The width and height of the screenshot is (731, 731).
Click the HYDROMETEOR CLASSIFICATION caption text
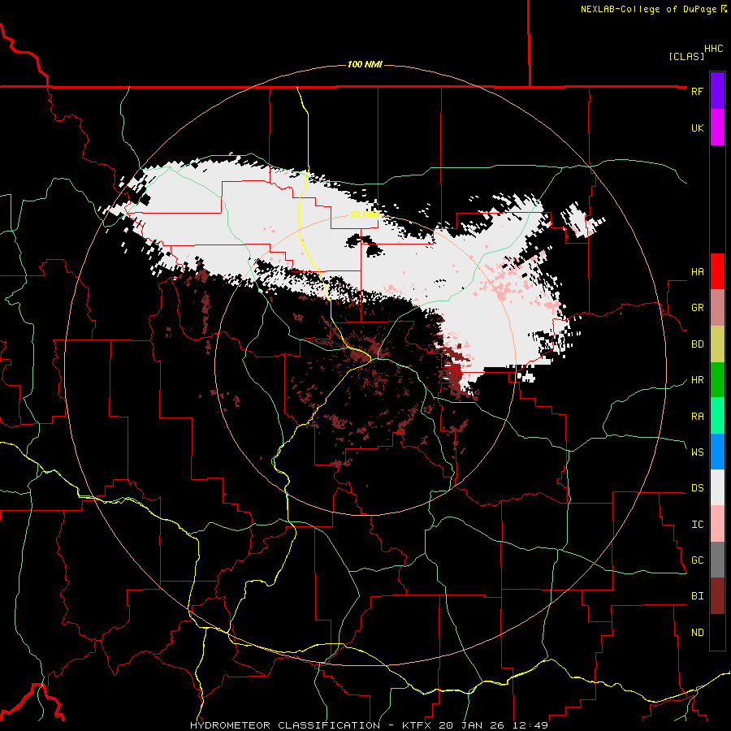point(285,725)
